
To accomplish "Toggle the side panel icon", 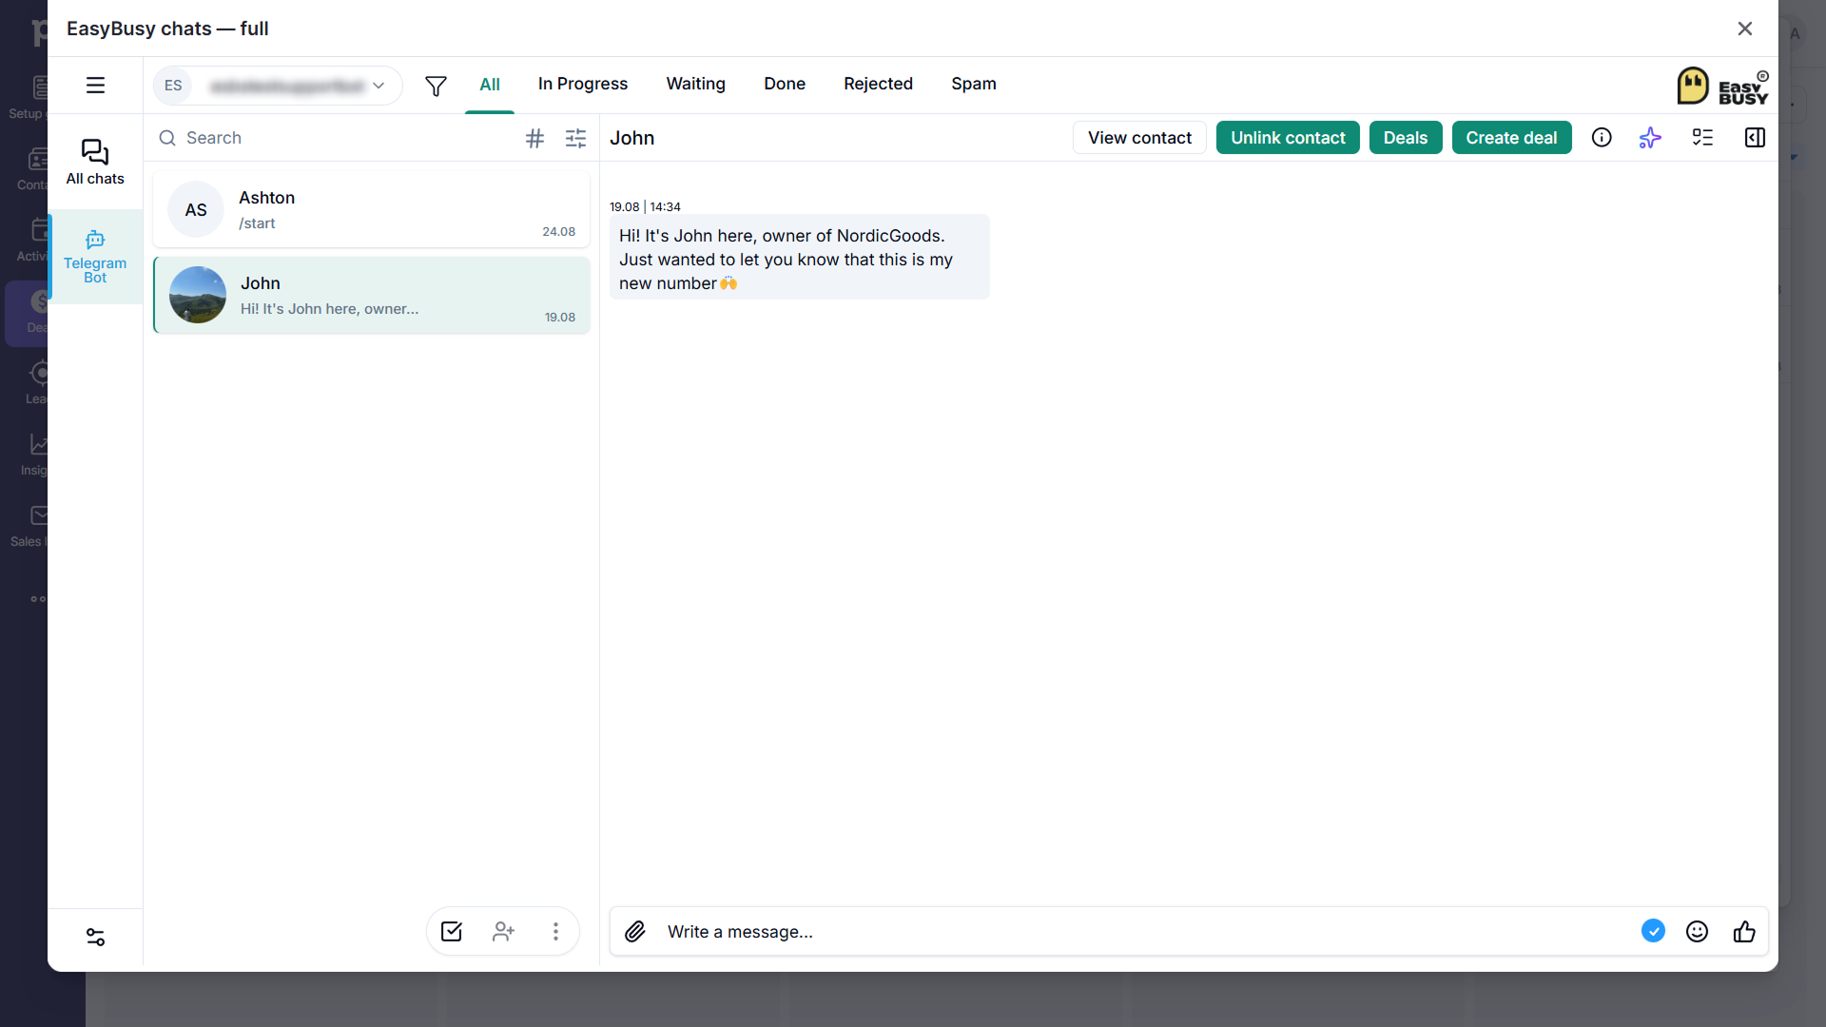I will (x=1755, y=138).
